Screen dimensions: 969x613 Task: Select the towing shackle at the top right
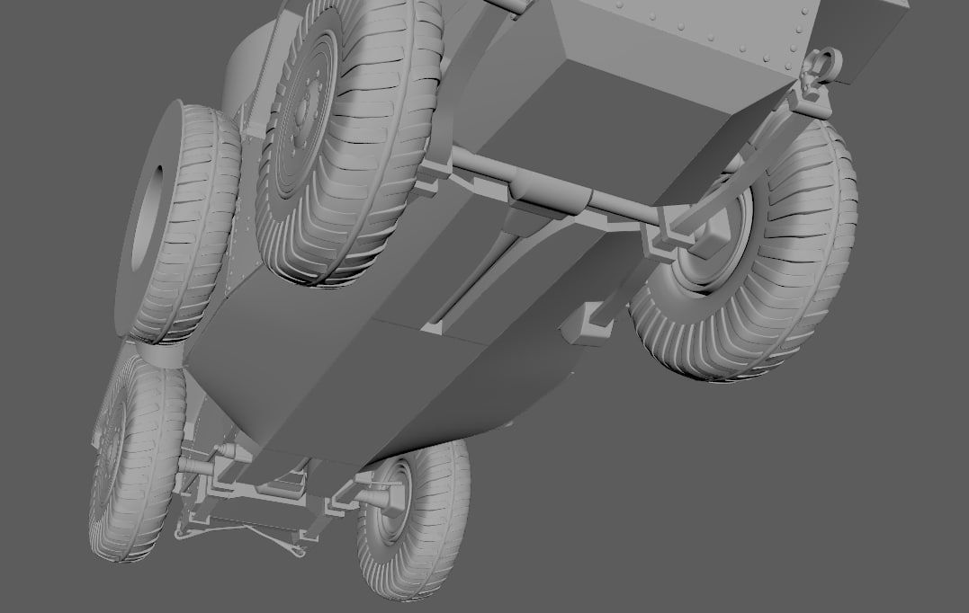pos(819,81)
